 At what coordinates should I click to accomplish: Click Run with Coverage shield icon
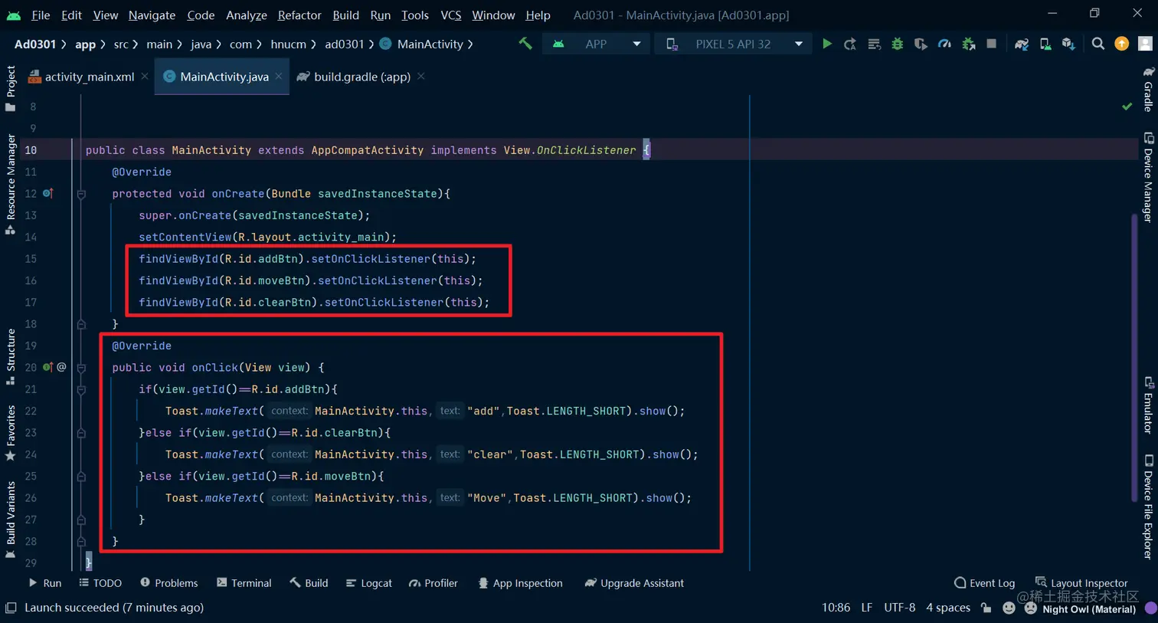921,44
